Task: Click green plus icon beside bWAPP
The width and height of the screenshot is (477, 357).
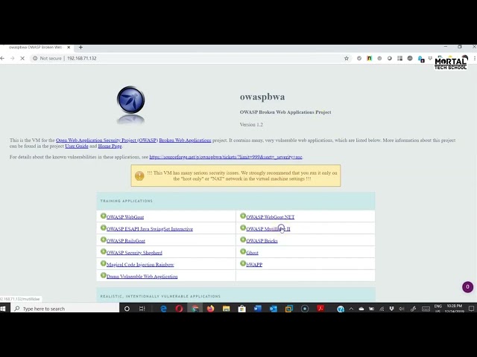Action: click(x=243, y=263)
